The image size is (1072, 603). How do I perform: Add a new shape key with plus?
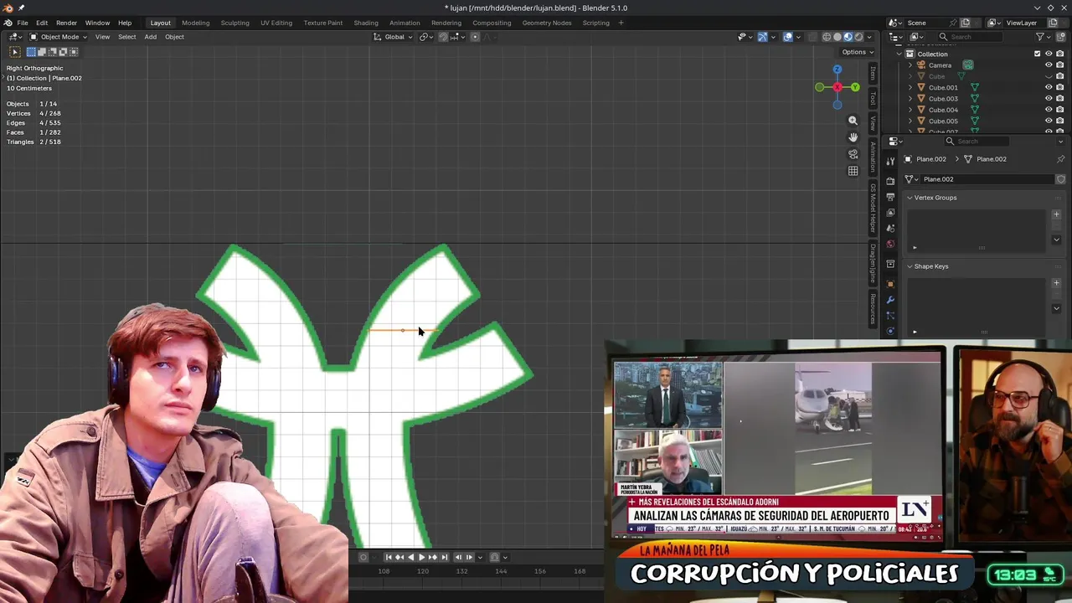pyautogui.click(x=1056, y=283)
